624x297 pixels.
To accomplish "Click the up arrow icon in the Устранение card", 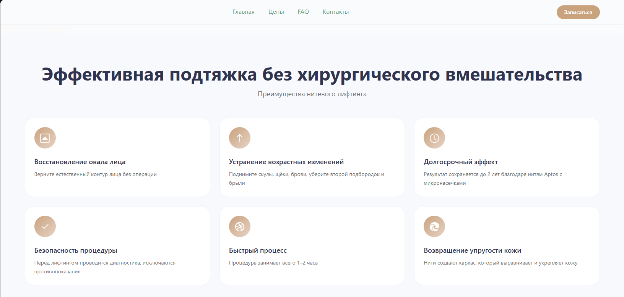I will coord(240,138).
